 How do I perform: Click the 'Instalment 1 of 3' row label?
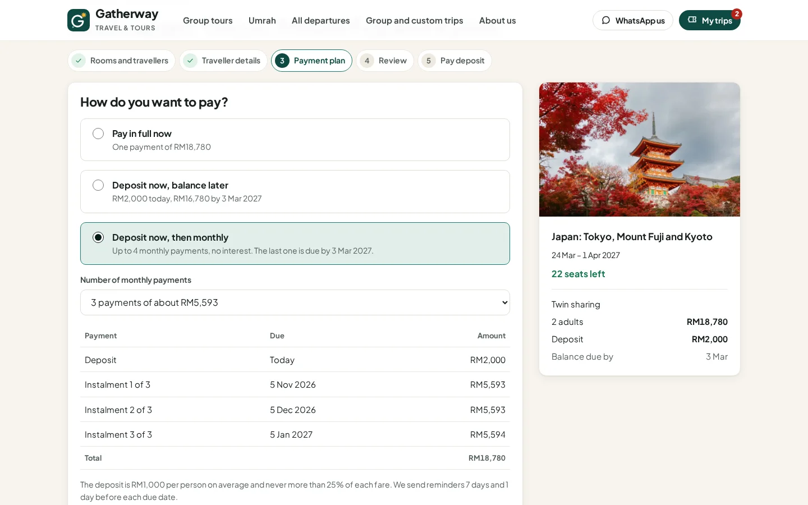pyautogui.click(x=117, y=385)
